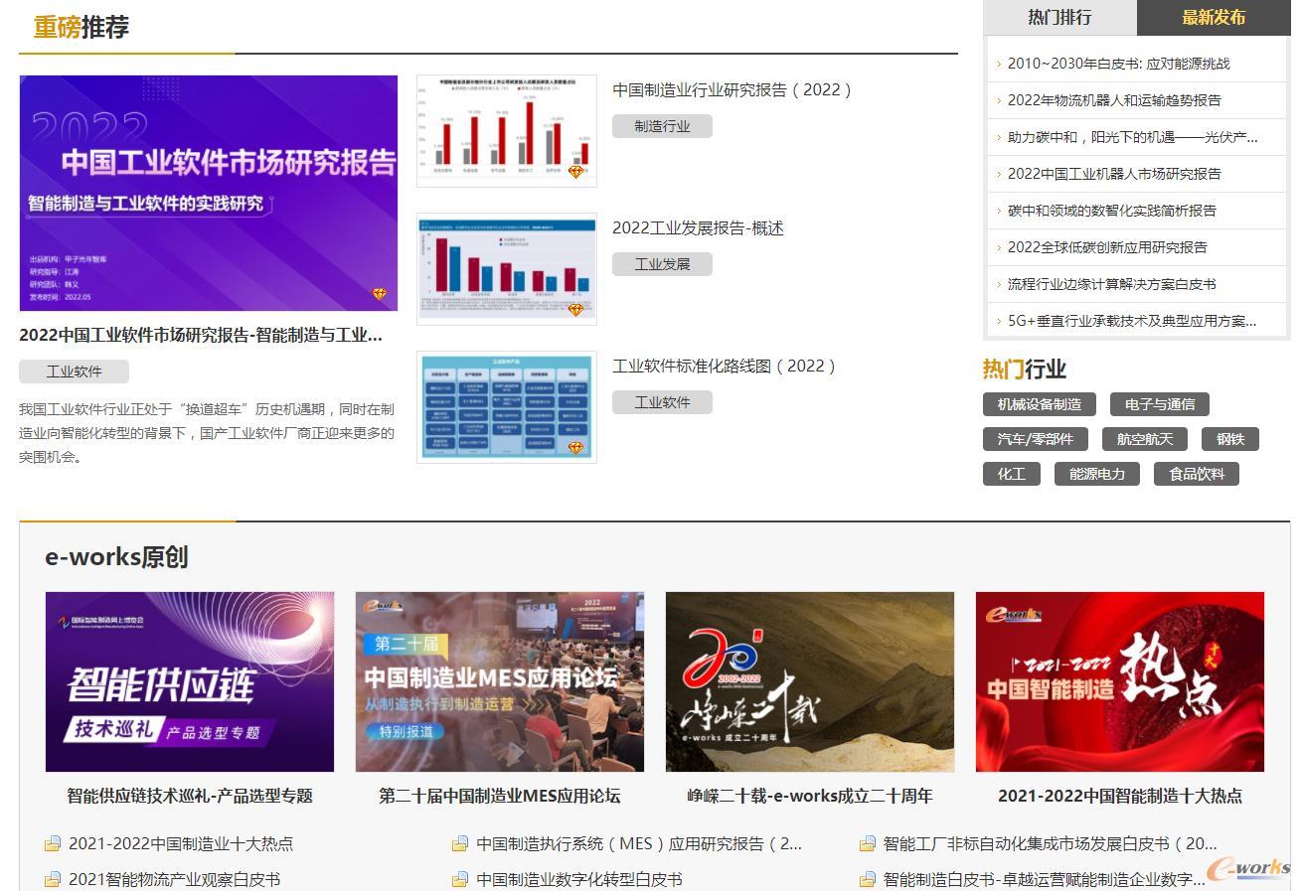Open 2010~2030年白皮书: 应对能源挑战 link
1301x891 pixels.
pyautogui.click(x=1118, y=64)
